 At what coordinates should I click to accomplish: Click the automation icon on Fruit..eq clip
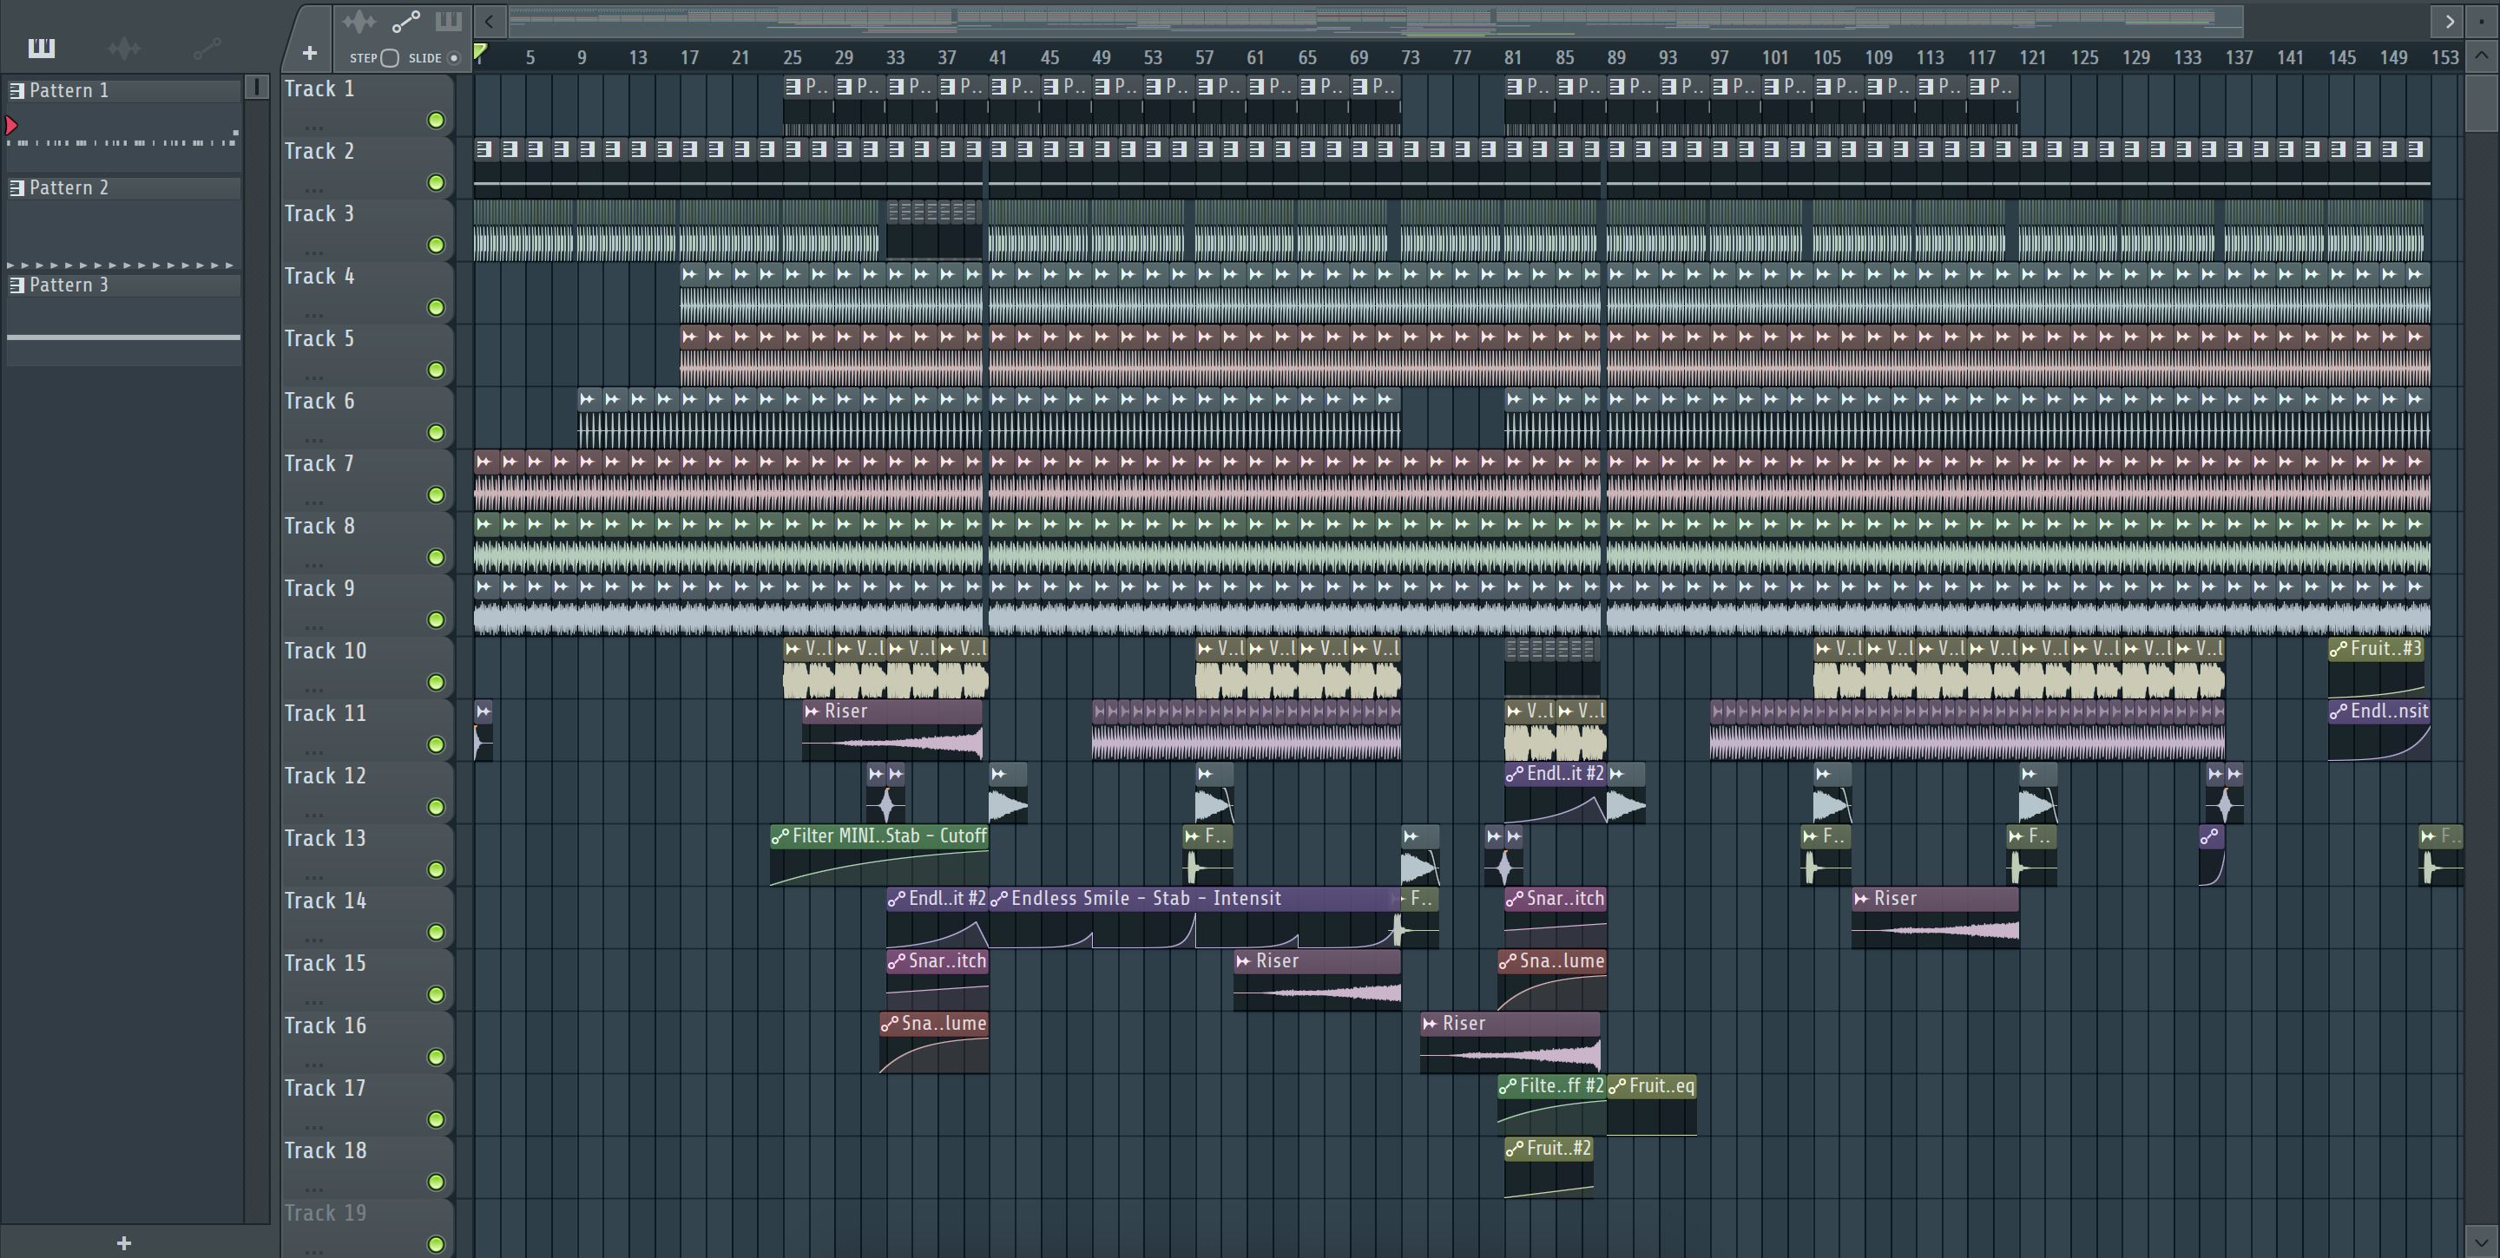coord(1617,1086)
